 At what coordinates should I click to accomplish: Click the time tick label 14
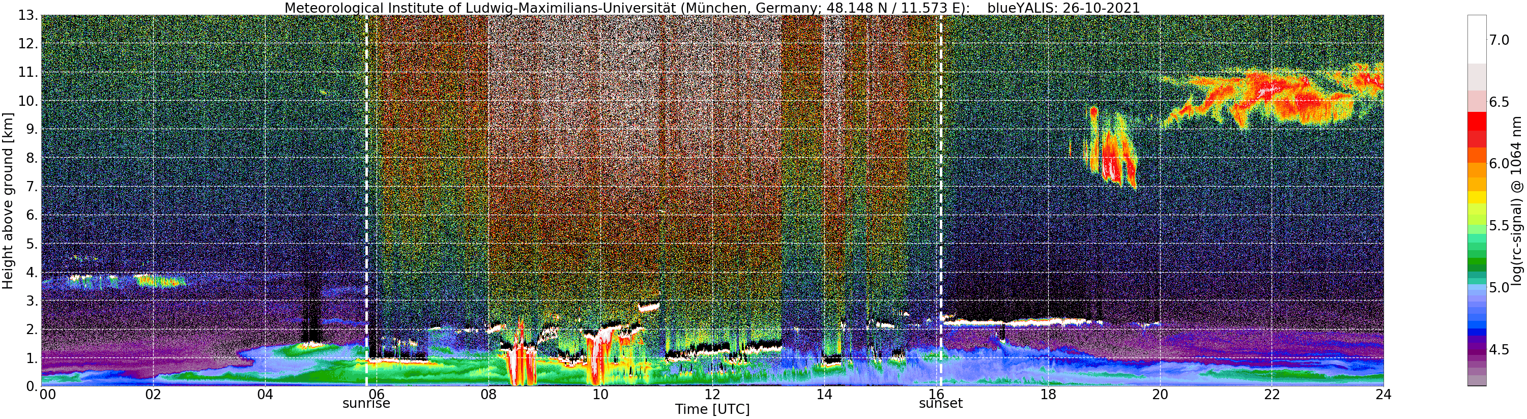[824, 395]
